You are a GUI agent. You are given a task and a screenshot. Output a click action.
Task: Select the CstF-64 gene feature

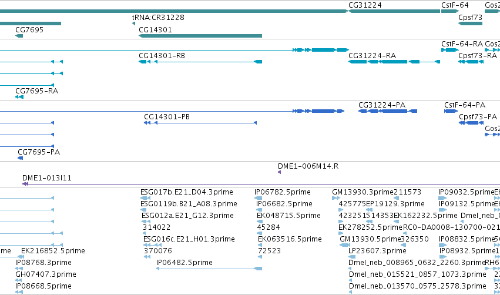pyautogui.click(x=450, y=11)
